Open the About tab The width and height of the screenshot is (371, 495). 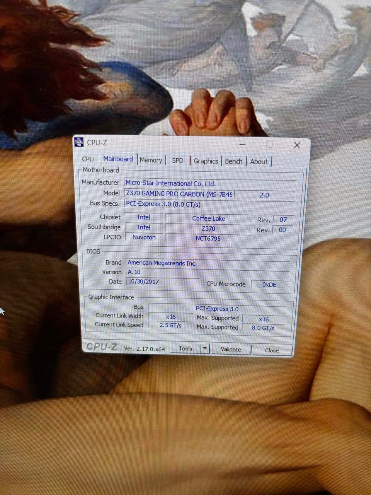tap(259, 162)
